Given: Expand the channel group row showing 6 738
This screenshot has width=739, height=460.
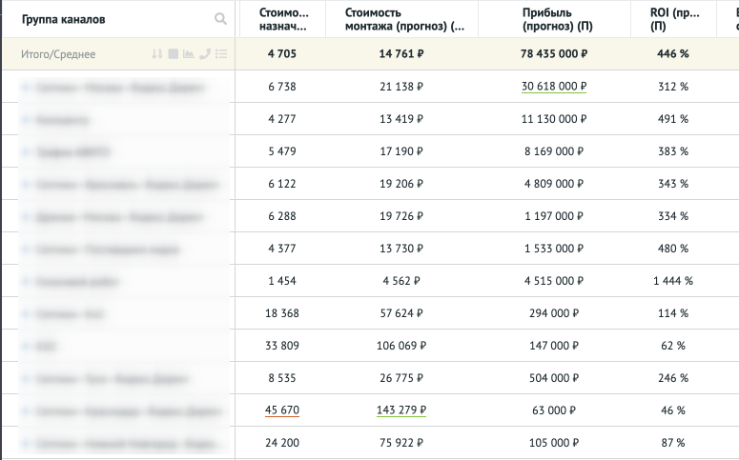Looking at the screenshot, I should [25, 87].
